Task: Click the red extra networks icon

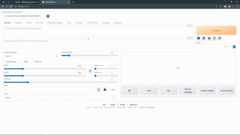Action: pos(209,38)
